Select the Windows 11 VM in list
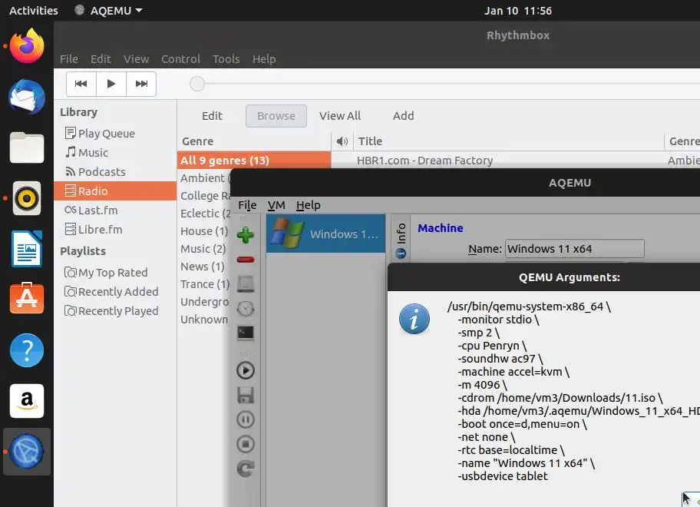 (x=326, y=234)
